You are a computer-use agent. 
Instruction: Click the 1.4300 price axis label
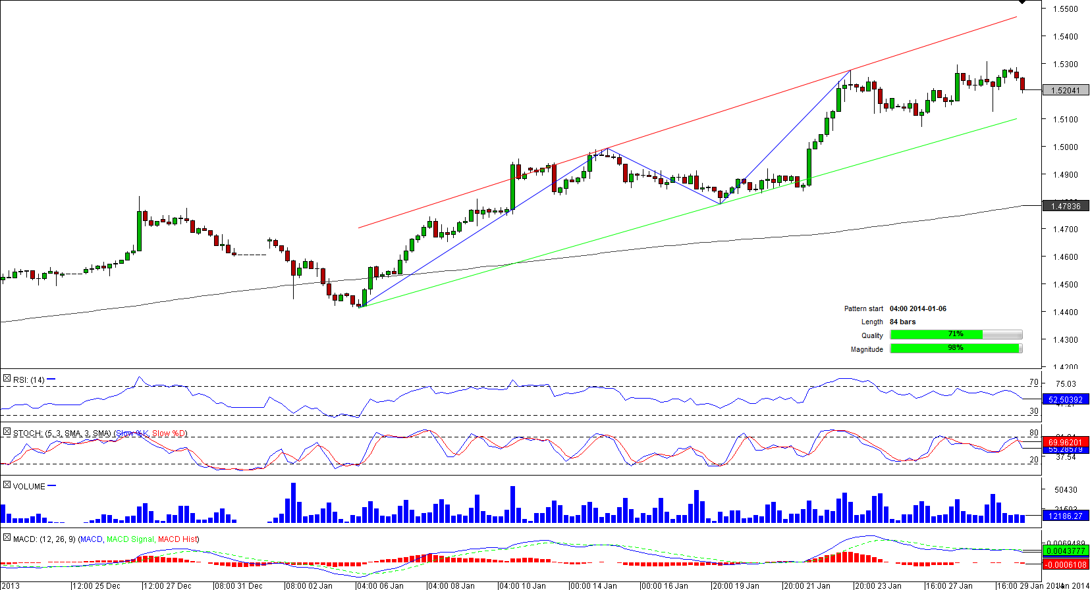click(1066, 340)
